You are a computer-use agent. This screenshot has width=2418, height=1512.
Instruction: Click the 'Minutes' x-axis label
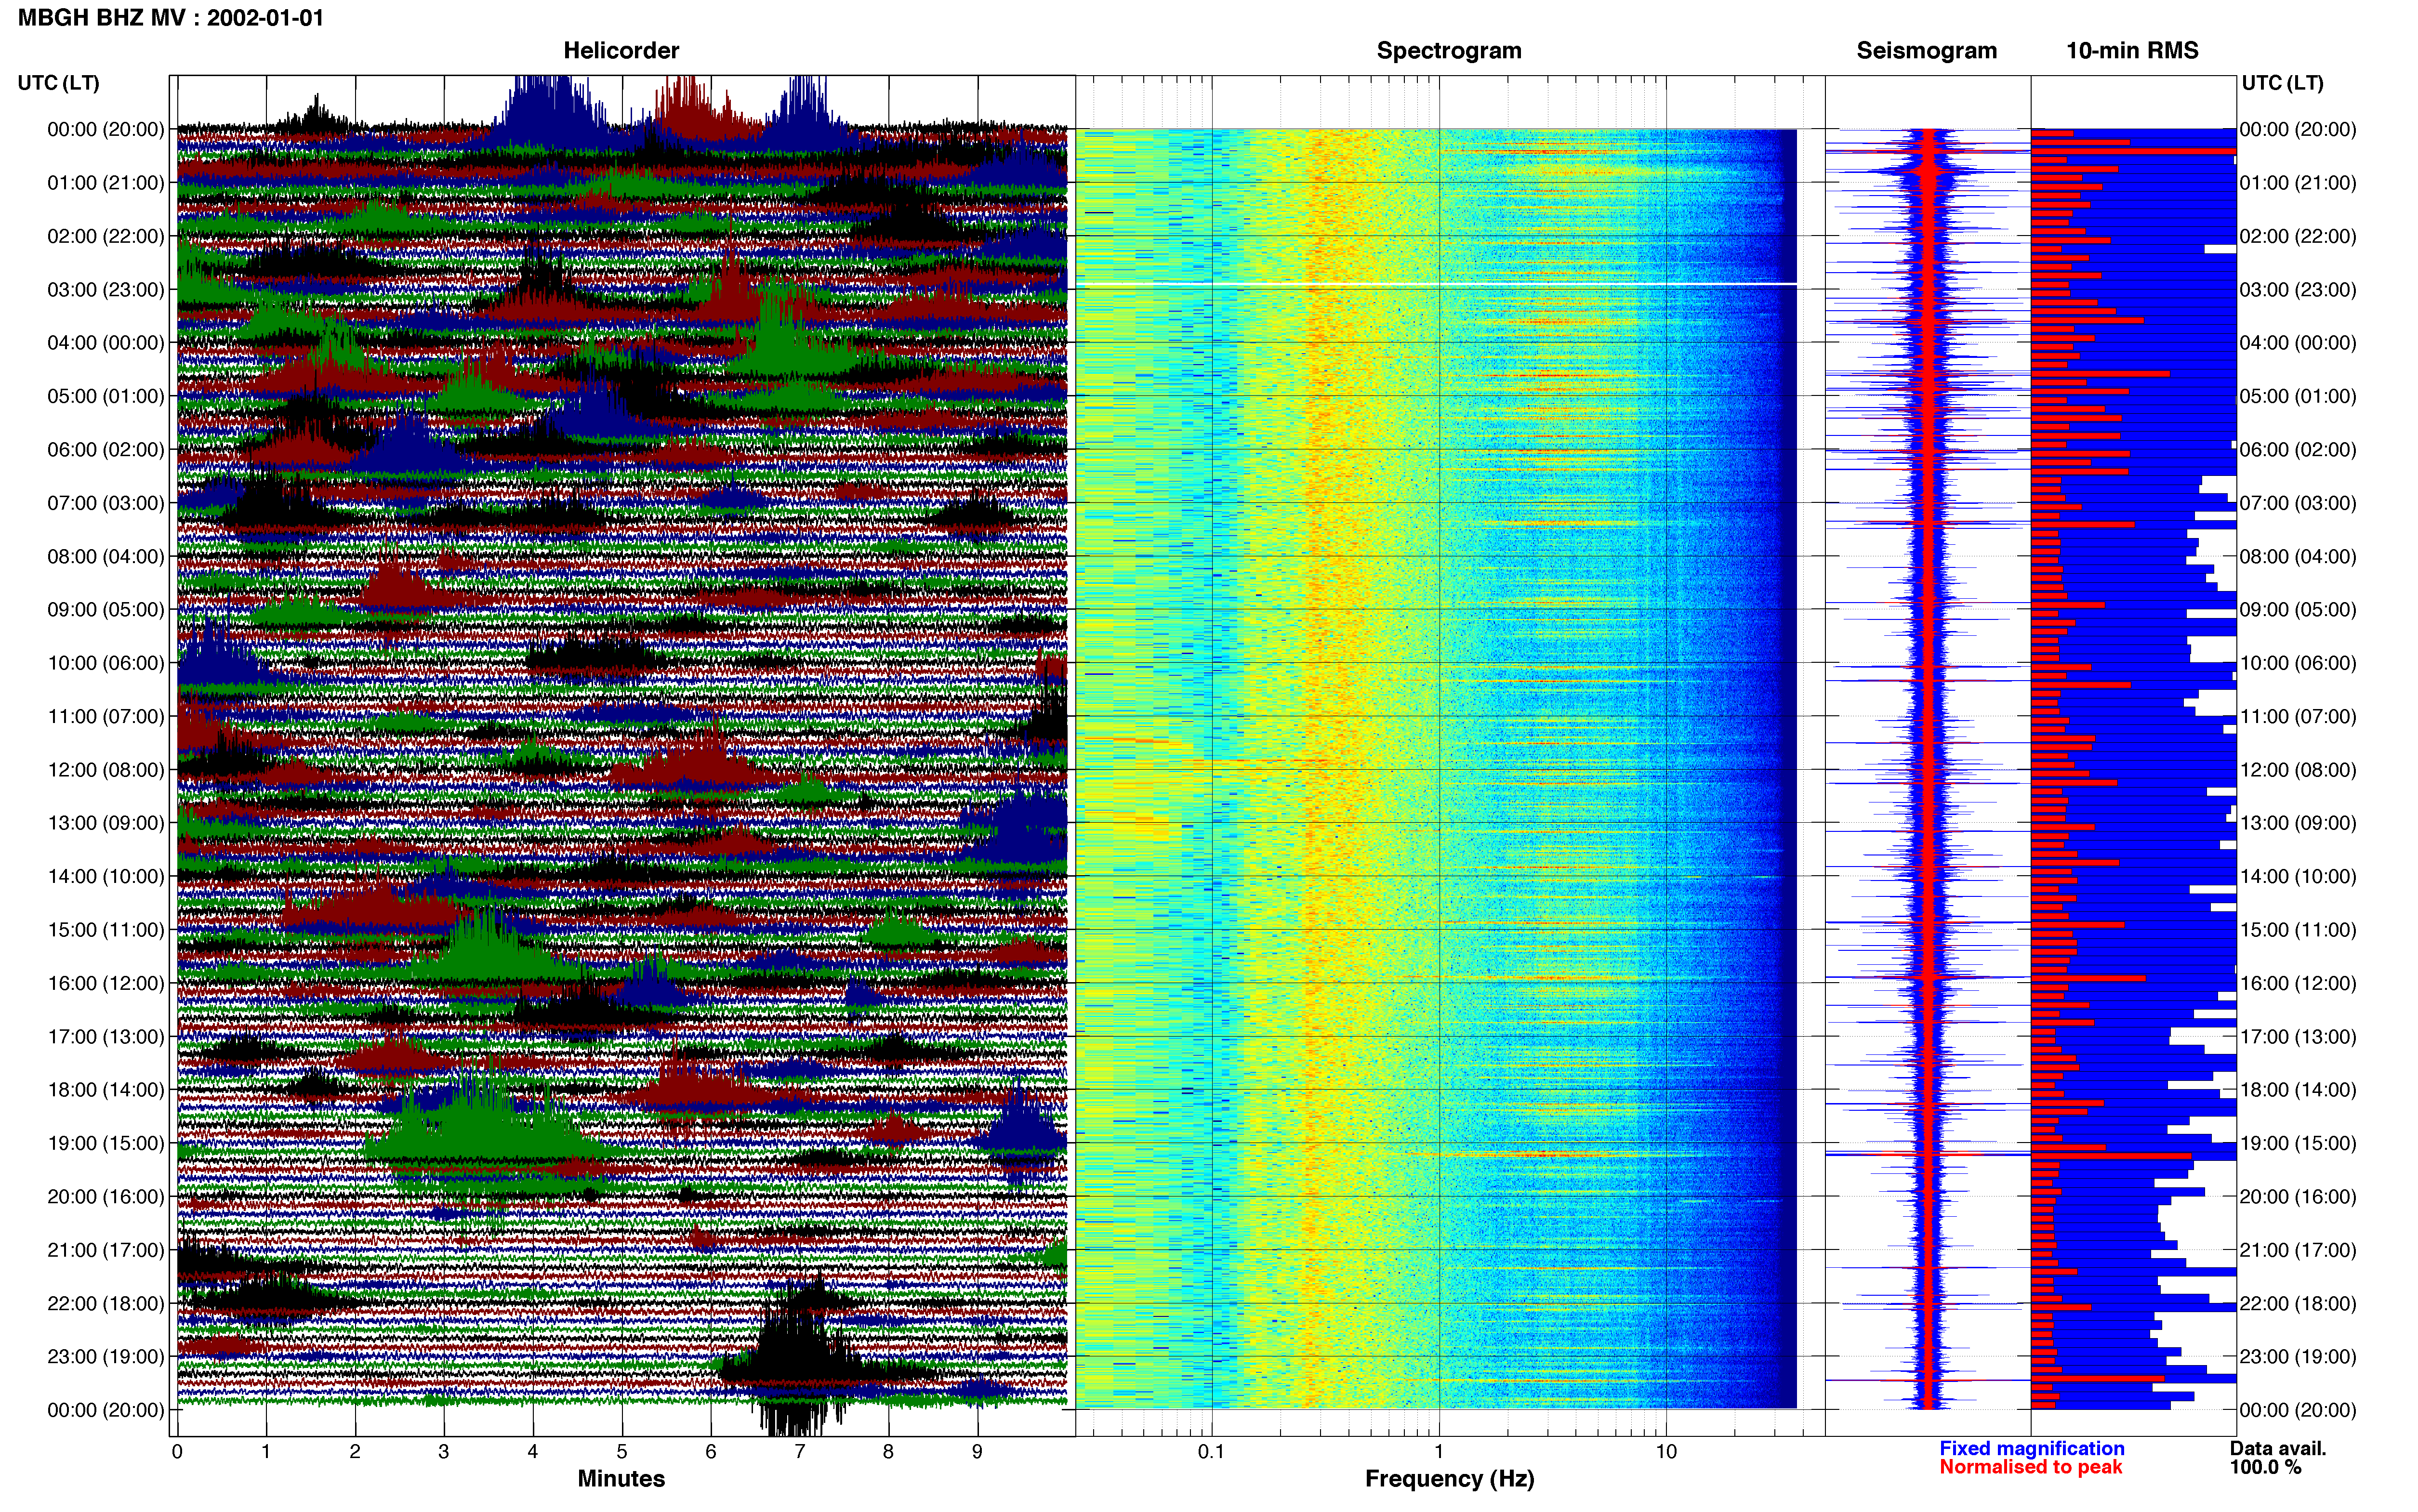(x=621, y=1479)
